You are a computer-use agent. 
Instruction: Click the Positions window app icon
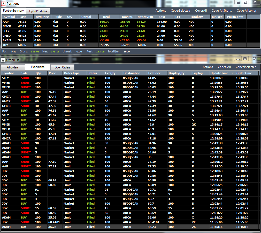tap(3, 4)
